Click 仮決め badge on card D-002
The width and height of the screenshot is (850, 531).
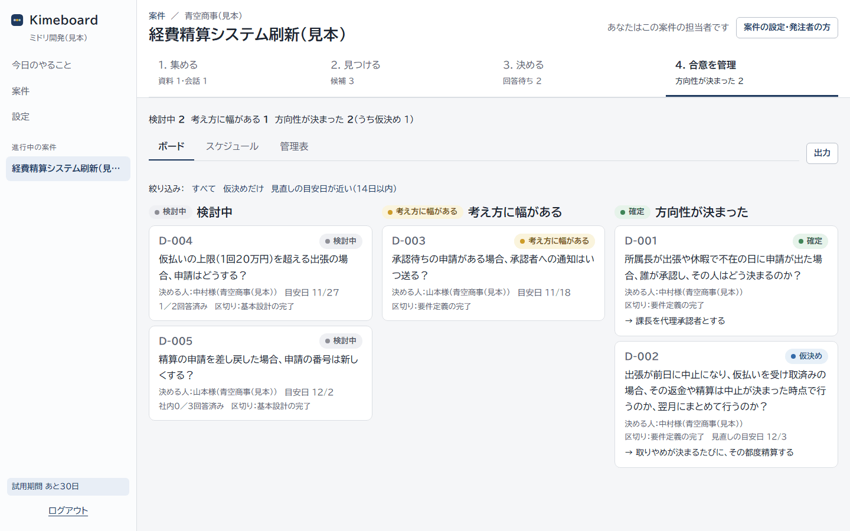806,356
